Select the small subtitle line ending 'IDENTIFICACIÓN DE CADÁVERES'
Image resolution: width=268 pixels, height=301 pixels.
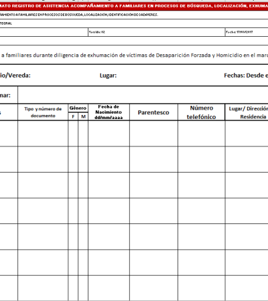click(x=79, y=15)
